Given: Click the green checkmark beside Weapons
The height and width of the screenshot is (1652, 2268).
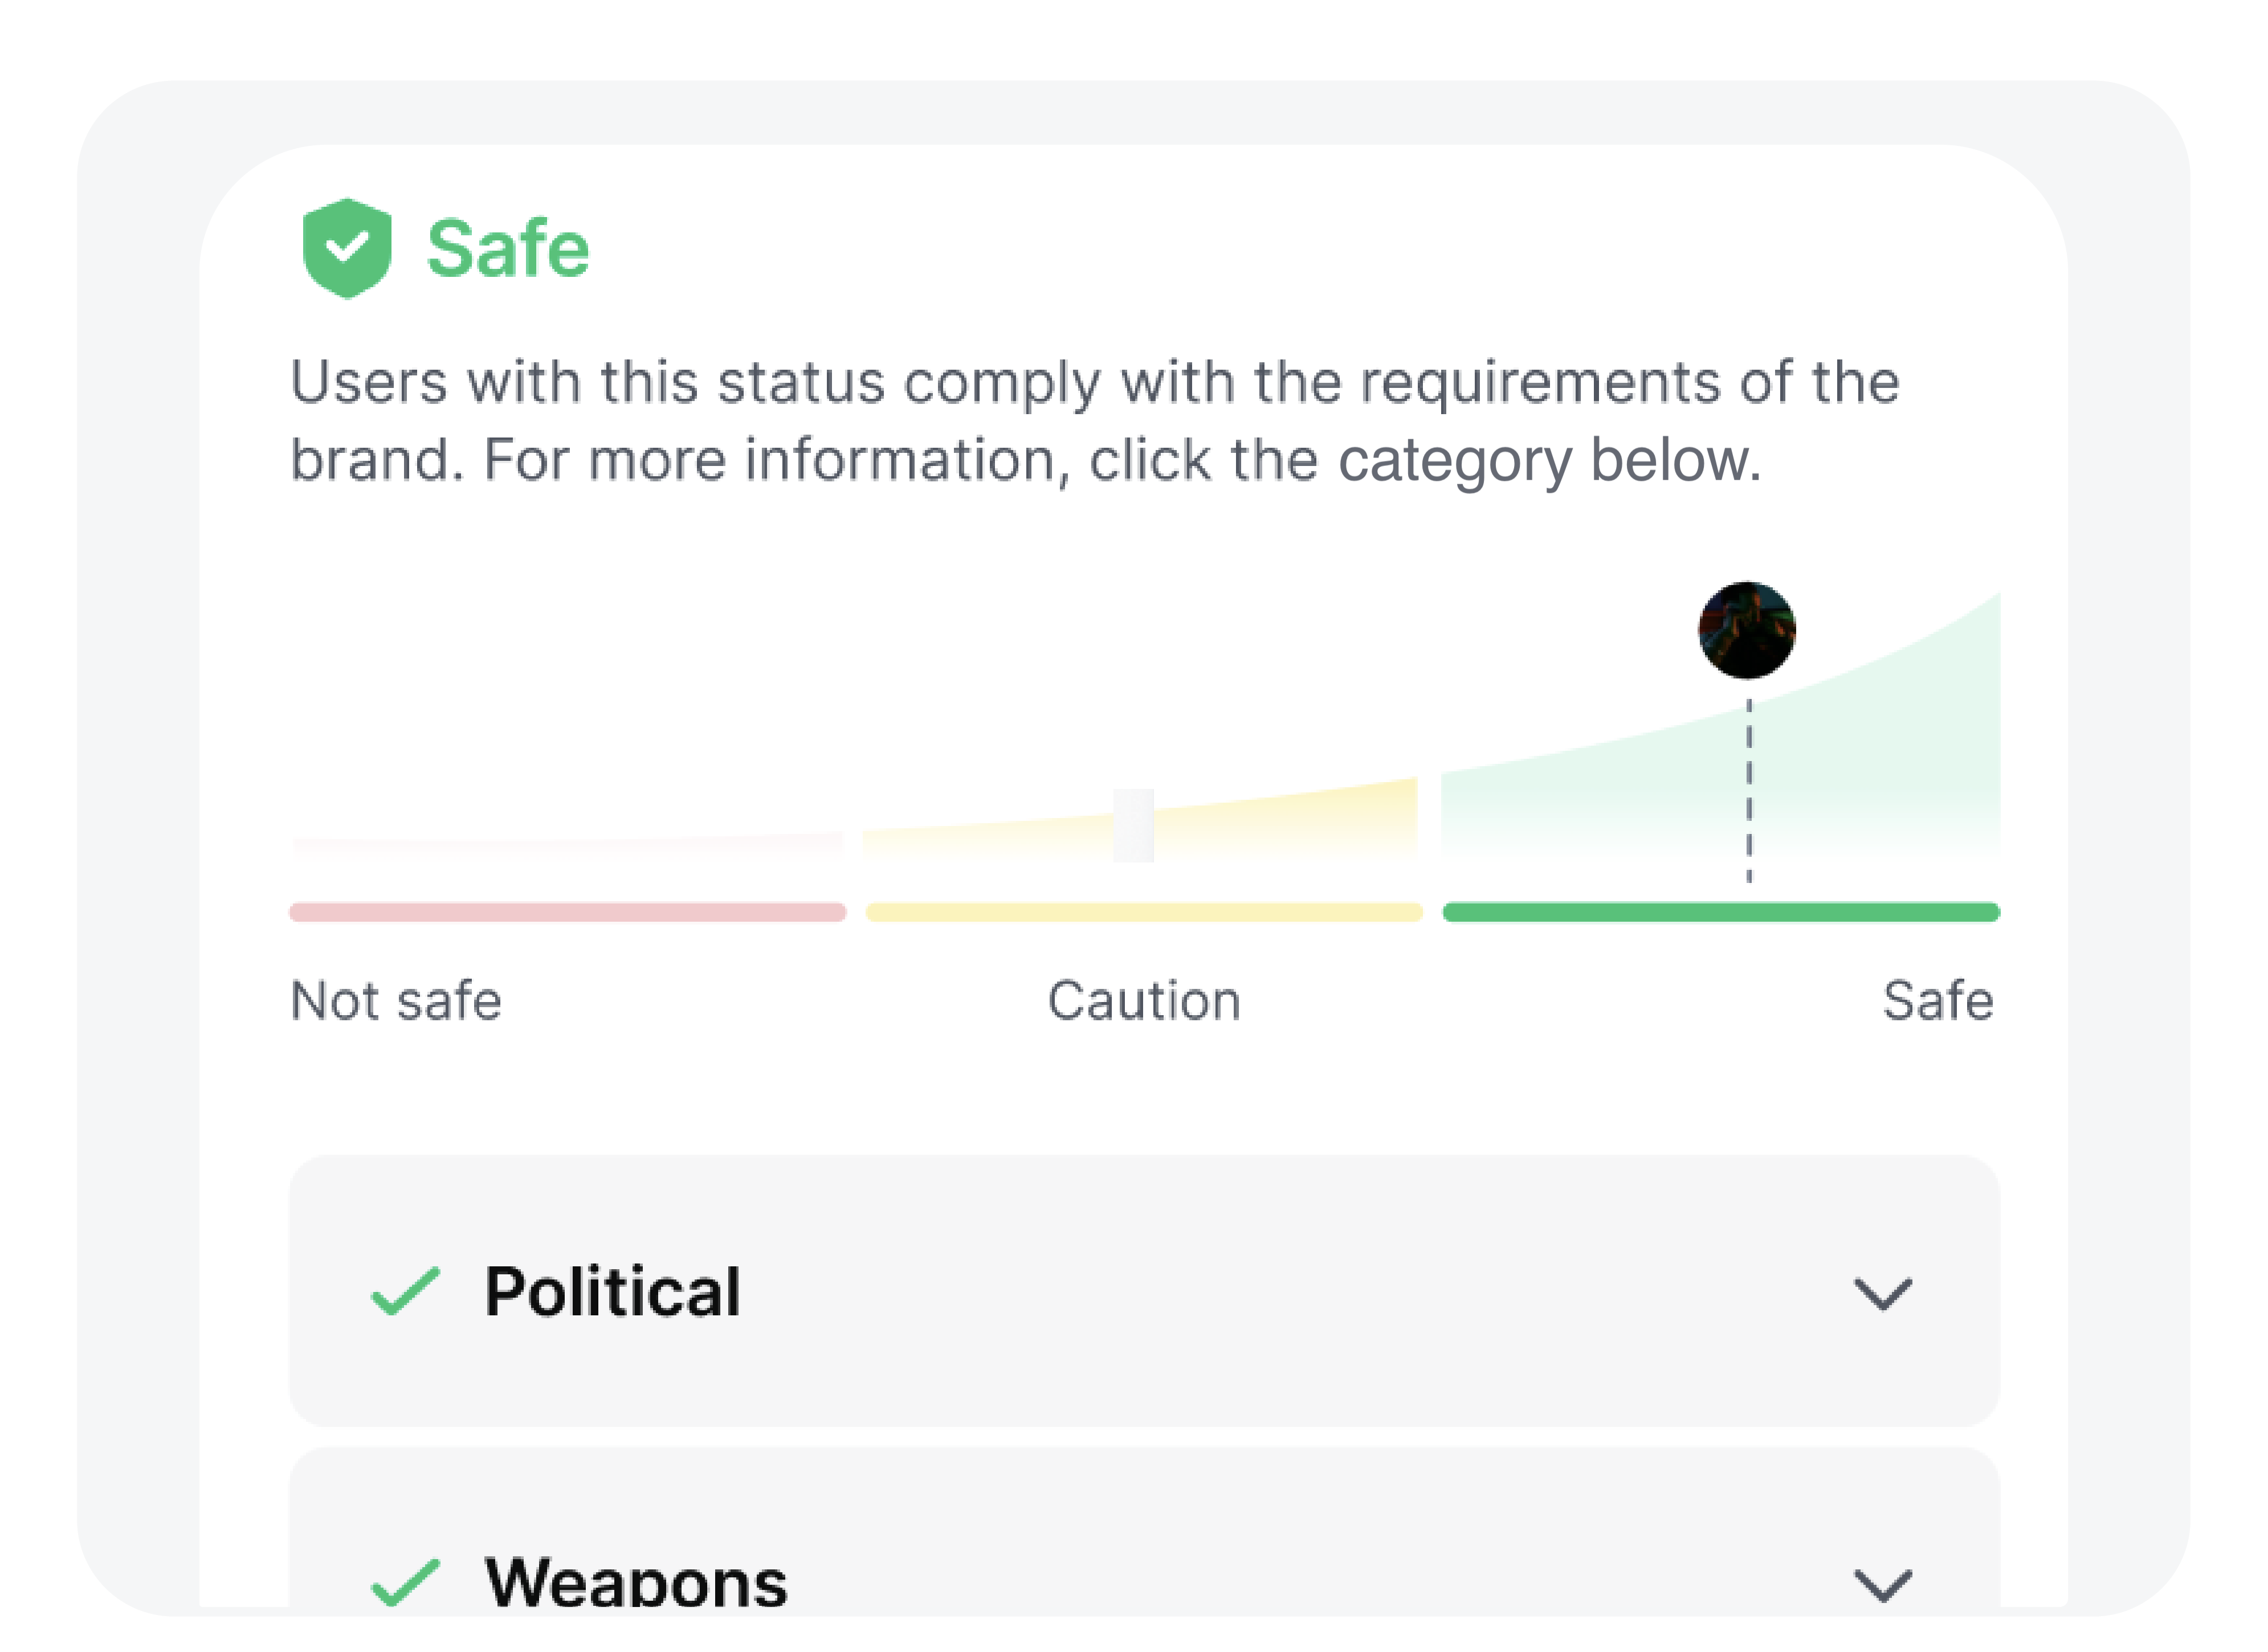Looking at the screenshot, I should point(405,1582).
